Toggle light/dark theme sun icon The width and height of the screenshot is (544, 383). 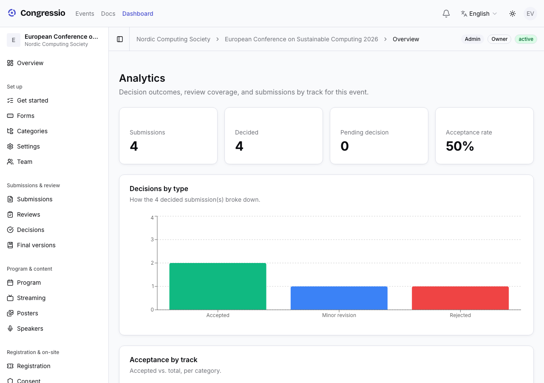[x=513, y=14]
